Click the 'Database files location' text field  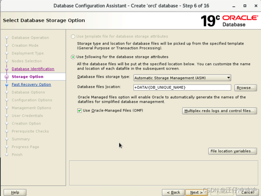[x=182, y=88]
